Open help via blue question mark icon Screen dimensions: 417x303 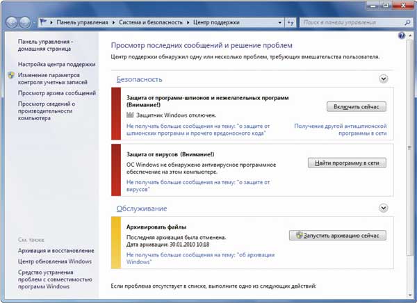point(402,35)
